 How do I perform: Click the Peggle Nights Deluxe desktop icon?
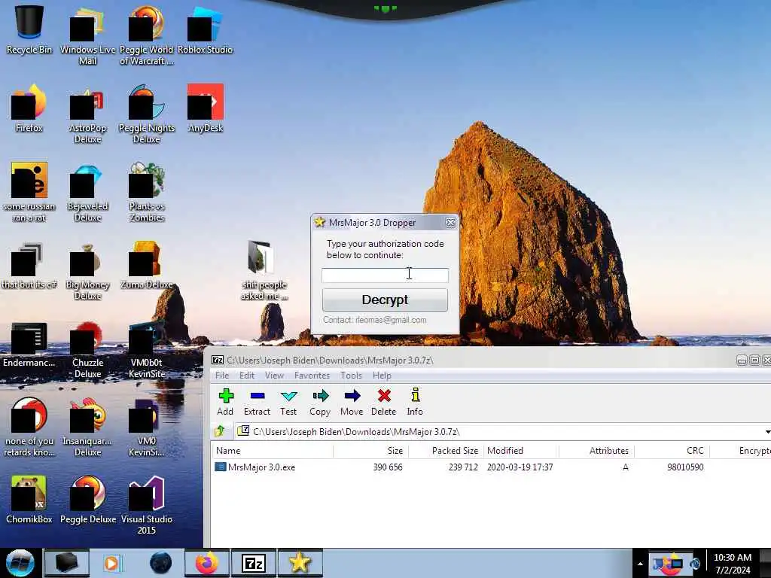(147, 114)
